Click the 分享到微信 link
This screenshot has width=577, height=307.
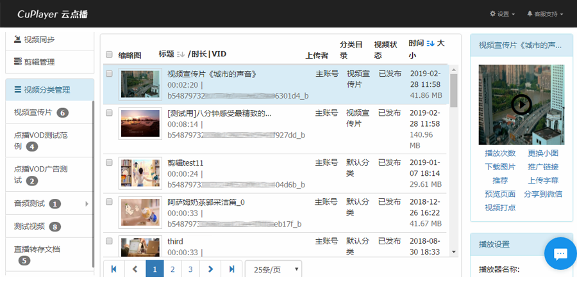coord(543,194)
